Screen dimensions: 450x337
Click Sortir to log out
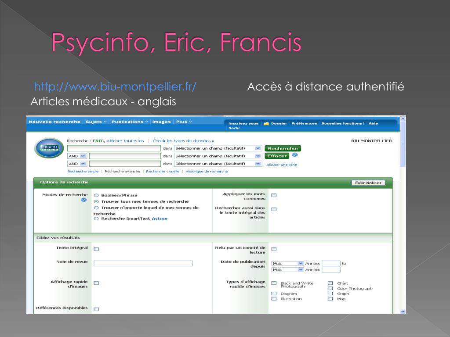[234, 128]
